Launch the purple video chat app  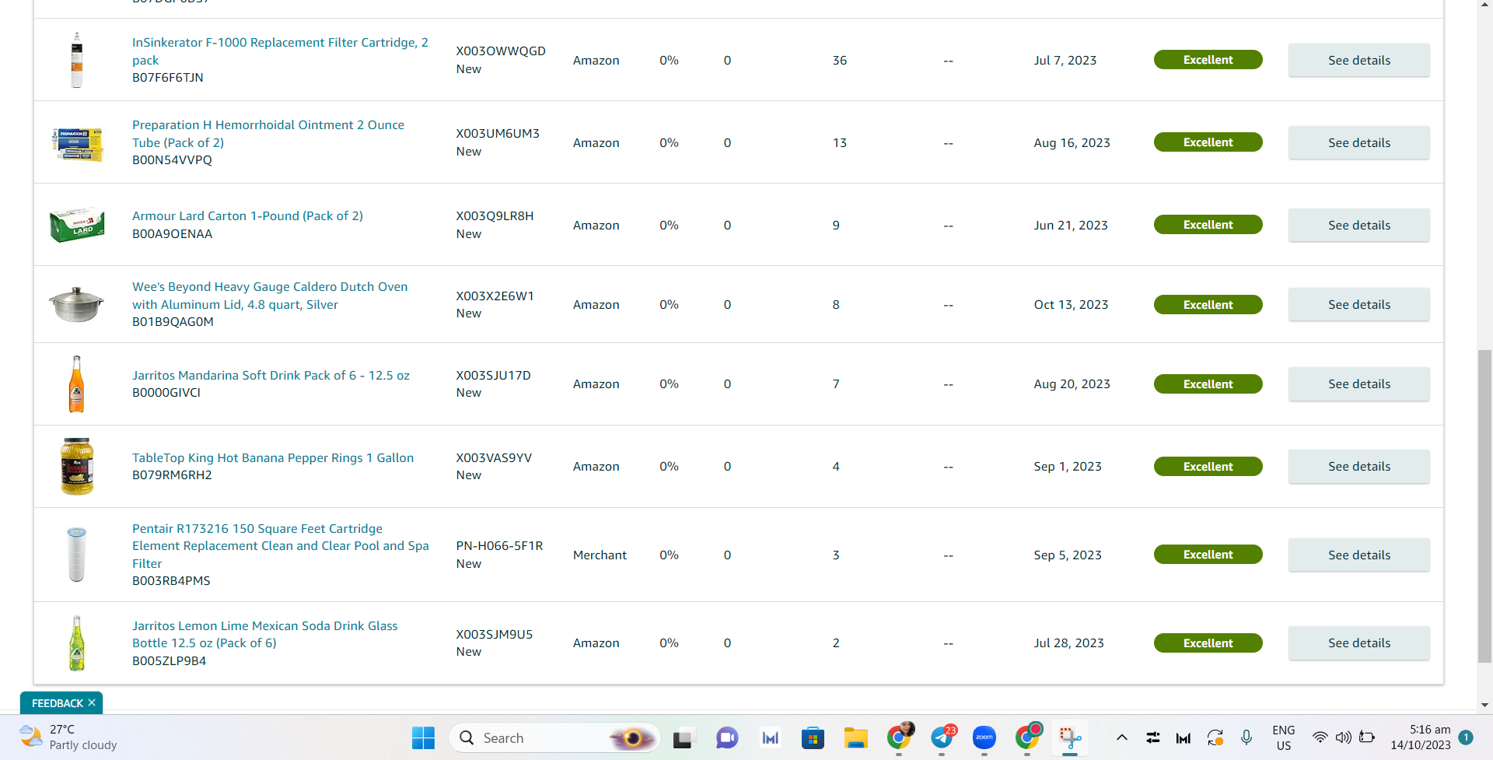[x=727, y=737]
